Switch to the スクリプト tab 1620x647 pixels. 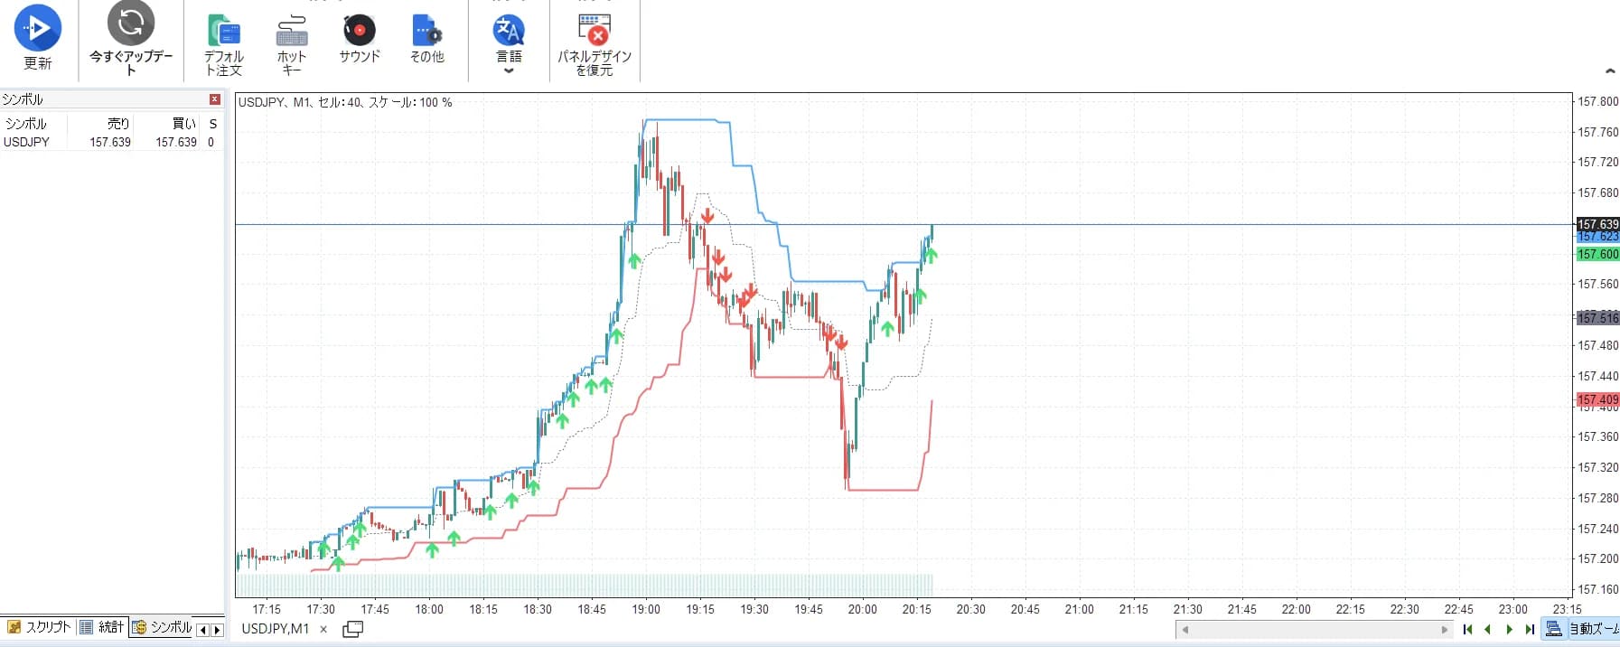tap(39, 627)
